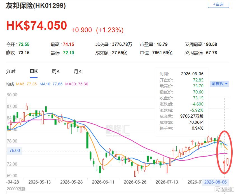Viewport: 236px width, 194px height.
Task: Click the 市值 value 7661.69亿
Action: pyautogui.click(x=162, y=53)
